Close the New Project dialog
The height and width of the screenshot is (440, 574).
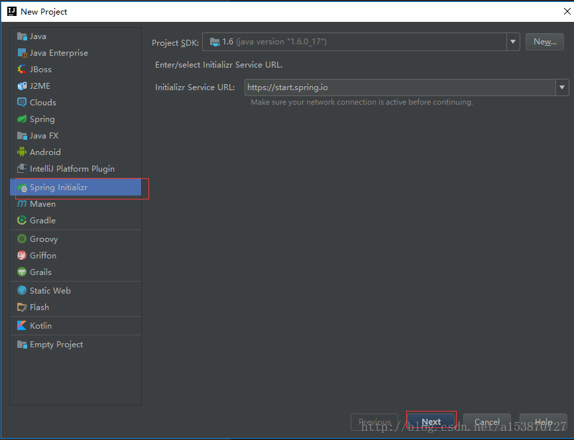[567, 11]
